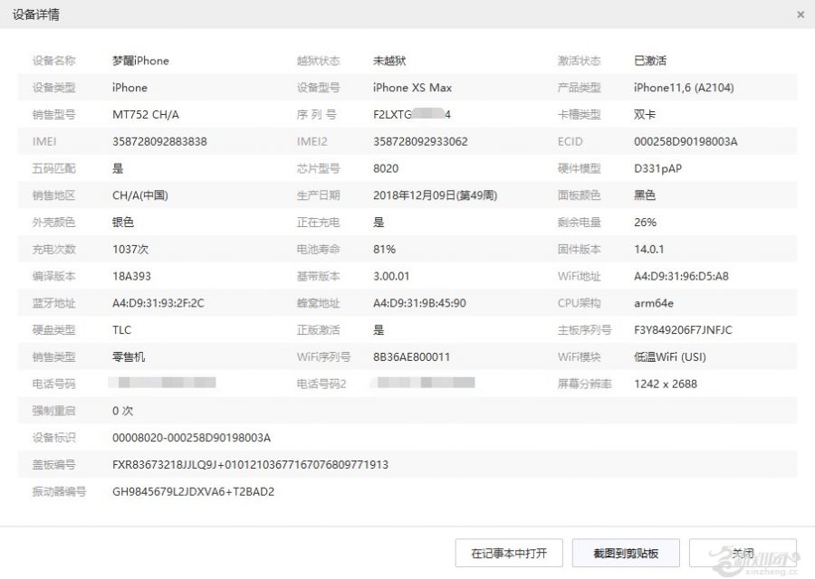Select forced restart value 0 次
This screenshot has width=815, height=579.
(122, 412)
